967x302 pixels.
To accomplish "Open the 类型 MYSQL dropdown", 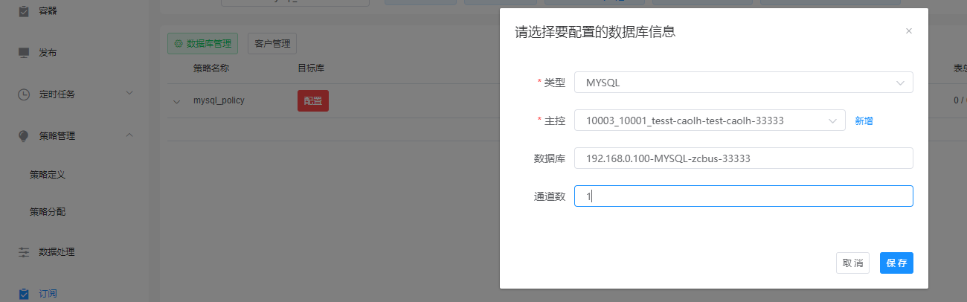I will coord(743,83).
